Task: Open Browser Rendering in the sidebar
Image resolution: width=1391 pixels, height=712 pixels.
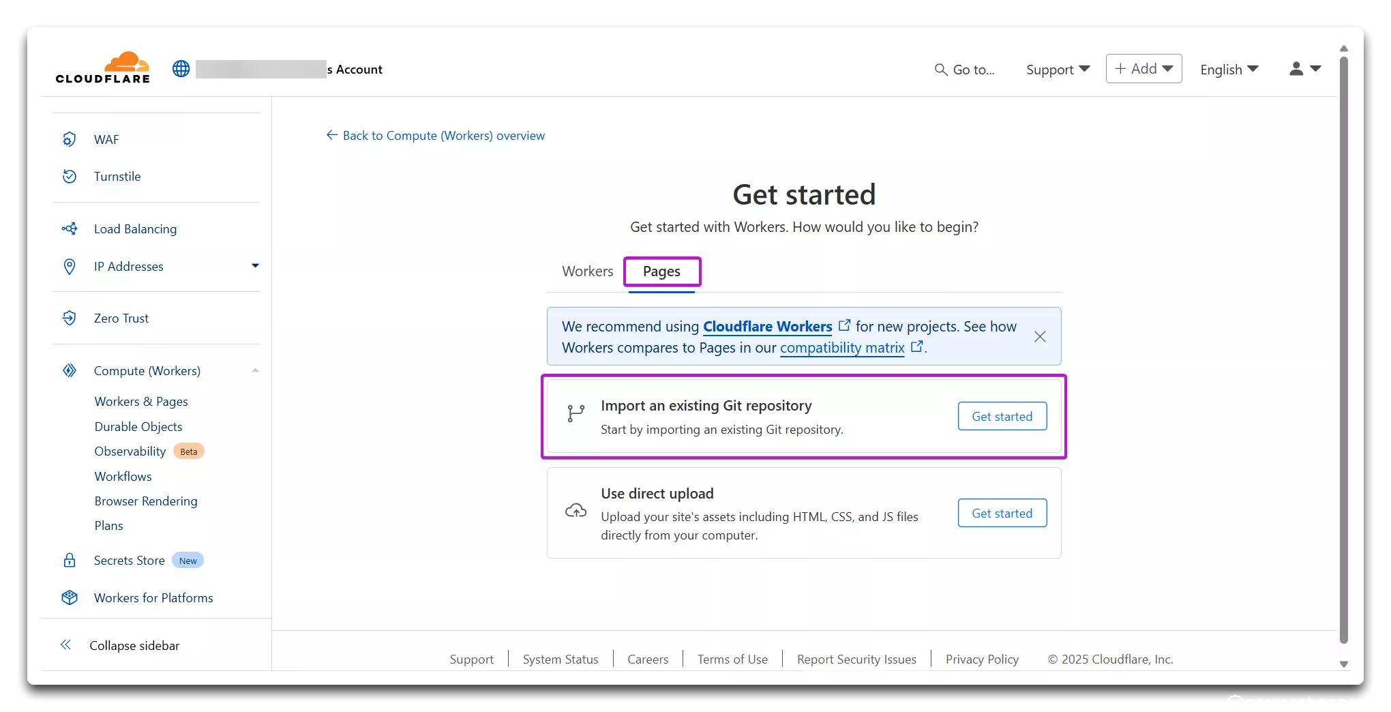Action: [146, 501]
